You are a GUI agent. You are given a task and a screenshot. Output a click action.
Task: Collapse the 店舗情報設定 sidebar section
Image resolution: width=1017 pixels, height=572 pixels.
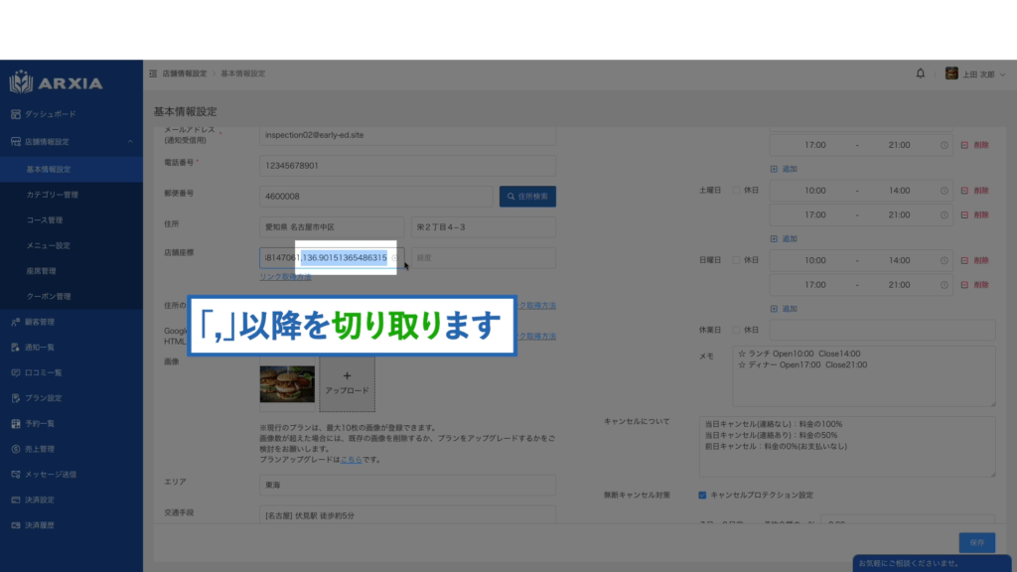[x=130, y=142]
